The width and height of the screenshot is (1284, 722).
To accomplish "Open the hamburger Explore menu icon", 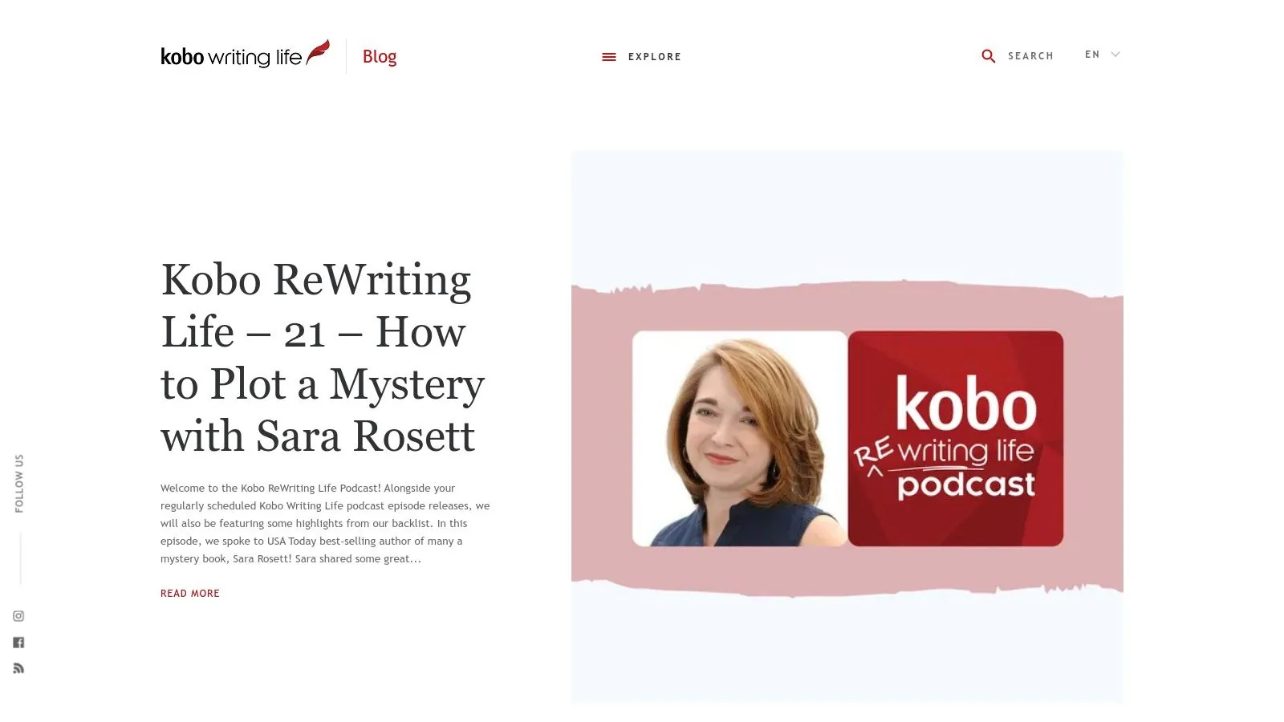I will [x=609, y=57].
